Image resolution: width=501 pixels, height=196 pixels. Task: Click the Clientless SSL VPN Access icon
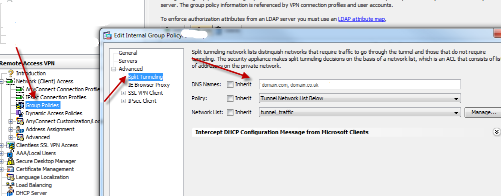pyautogui.click(x=10, y=145)
